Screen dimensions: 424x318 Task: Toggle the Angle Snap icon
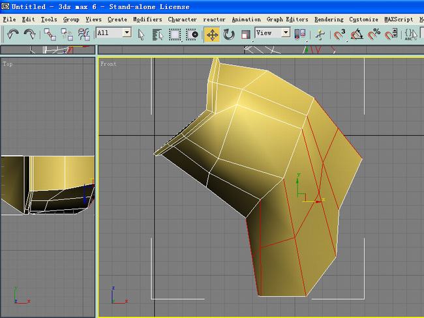(x=357, y=35)
